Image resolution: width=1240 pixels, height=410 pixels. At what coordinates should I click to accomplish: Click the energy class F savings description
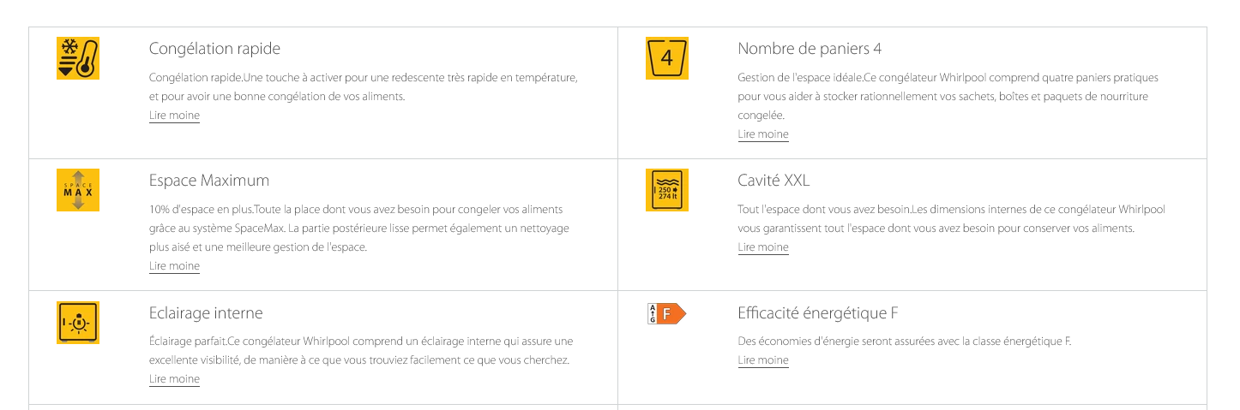pos(905,342)
